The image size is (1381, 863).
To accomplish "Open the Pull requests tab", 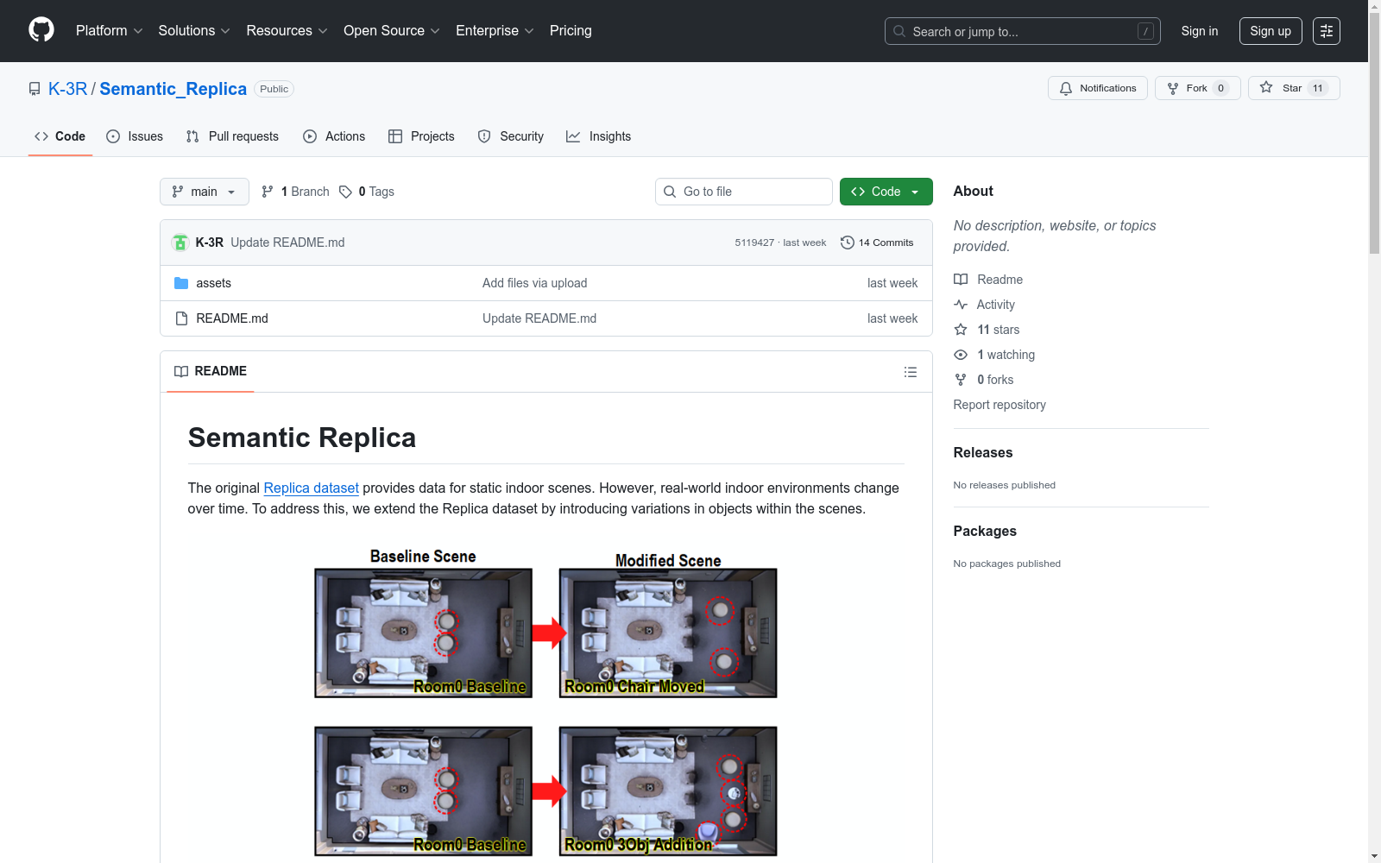I will [232, 136].
